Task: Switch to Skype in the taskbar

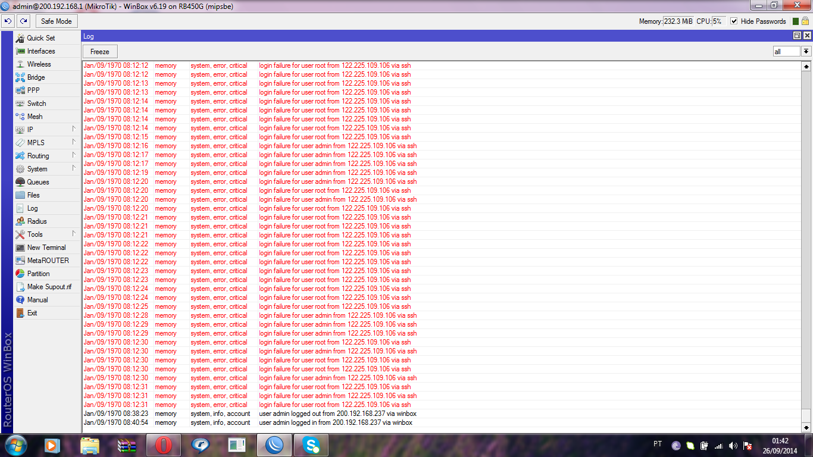Action: click(311, 445)
